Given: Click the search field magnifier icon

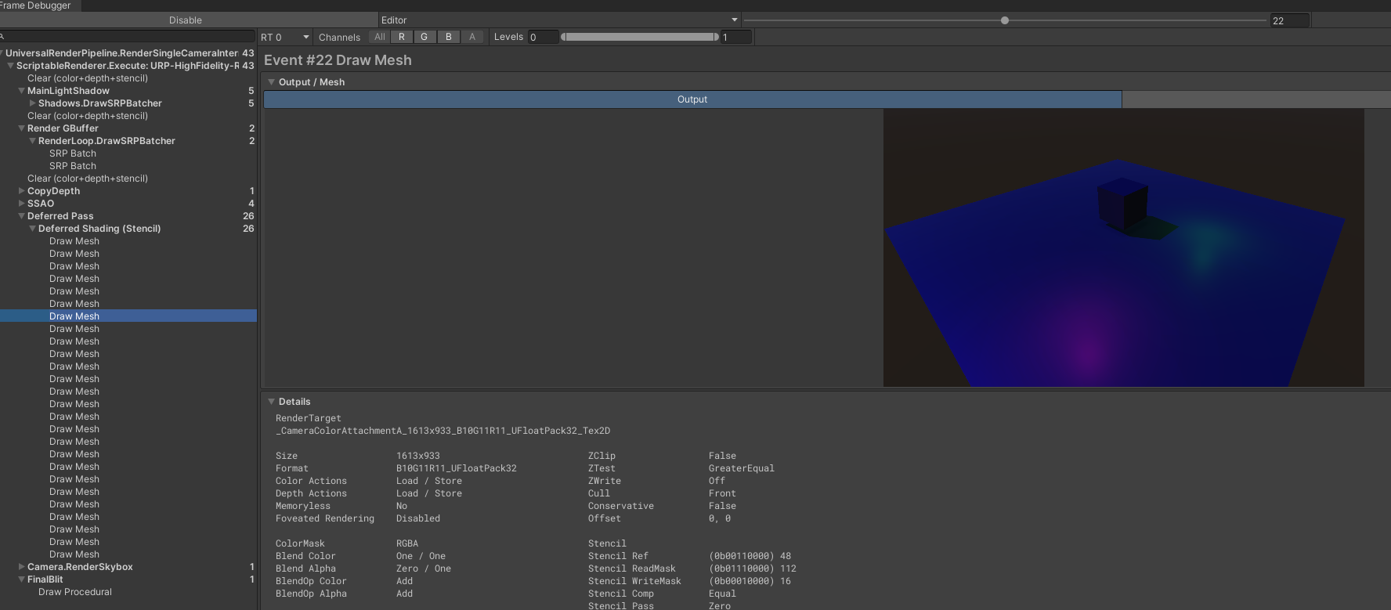Looking at the screenshot, I should [3, 37].
